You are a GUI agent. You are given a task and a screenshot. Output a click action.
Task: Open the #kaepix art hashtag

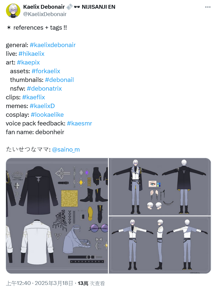(28, 62)
